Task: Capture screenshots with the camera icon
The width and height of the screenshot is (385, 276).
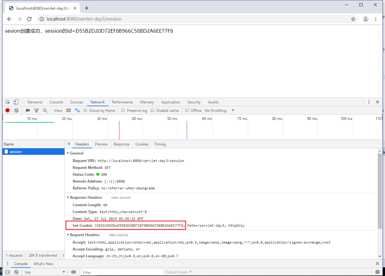Action: point(28,110)
